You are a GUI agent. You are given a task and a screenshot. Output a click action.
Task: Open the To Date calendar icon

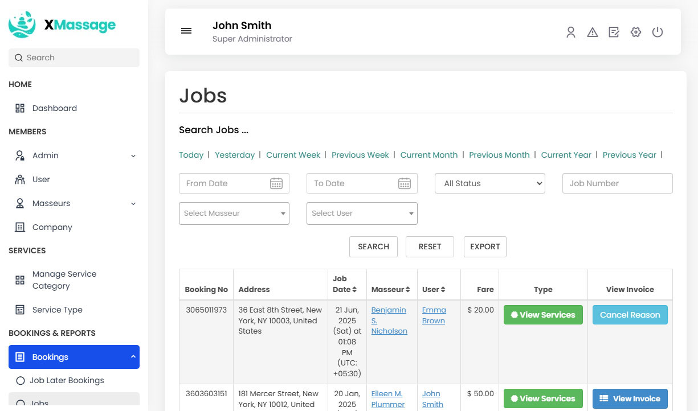[404, 183]
